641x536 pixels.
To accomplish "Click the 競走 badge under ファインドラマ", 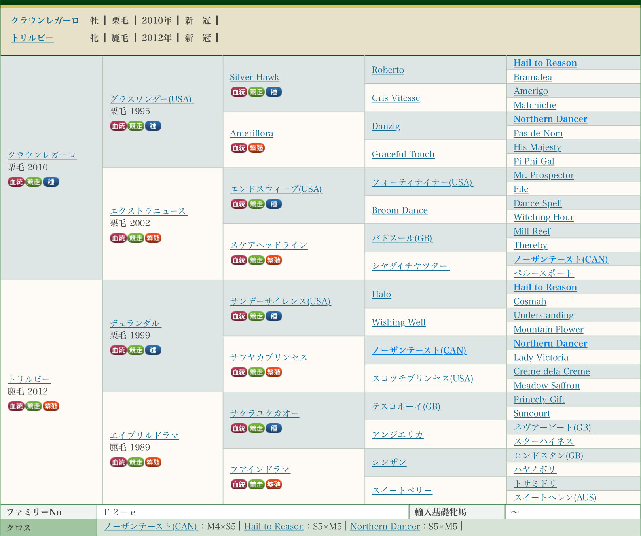I will pos(256,484).
